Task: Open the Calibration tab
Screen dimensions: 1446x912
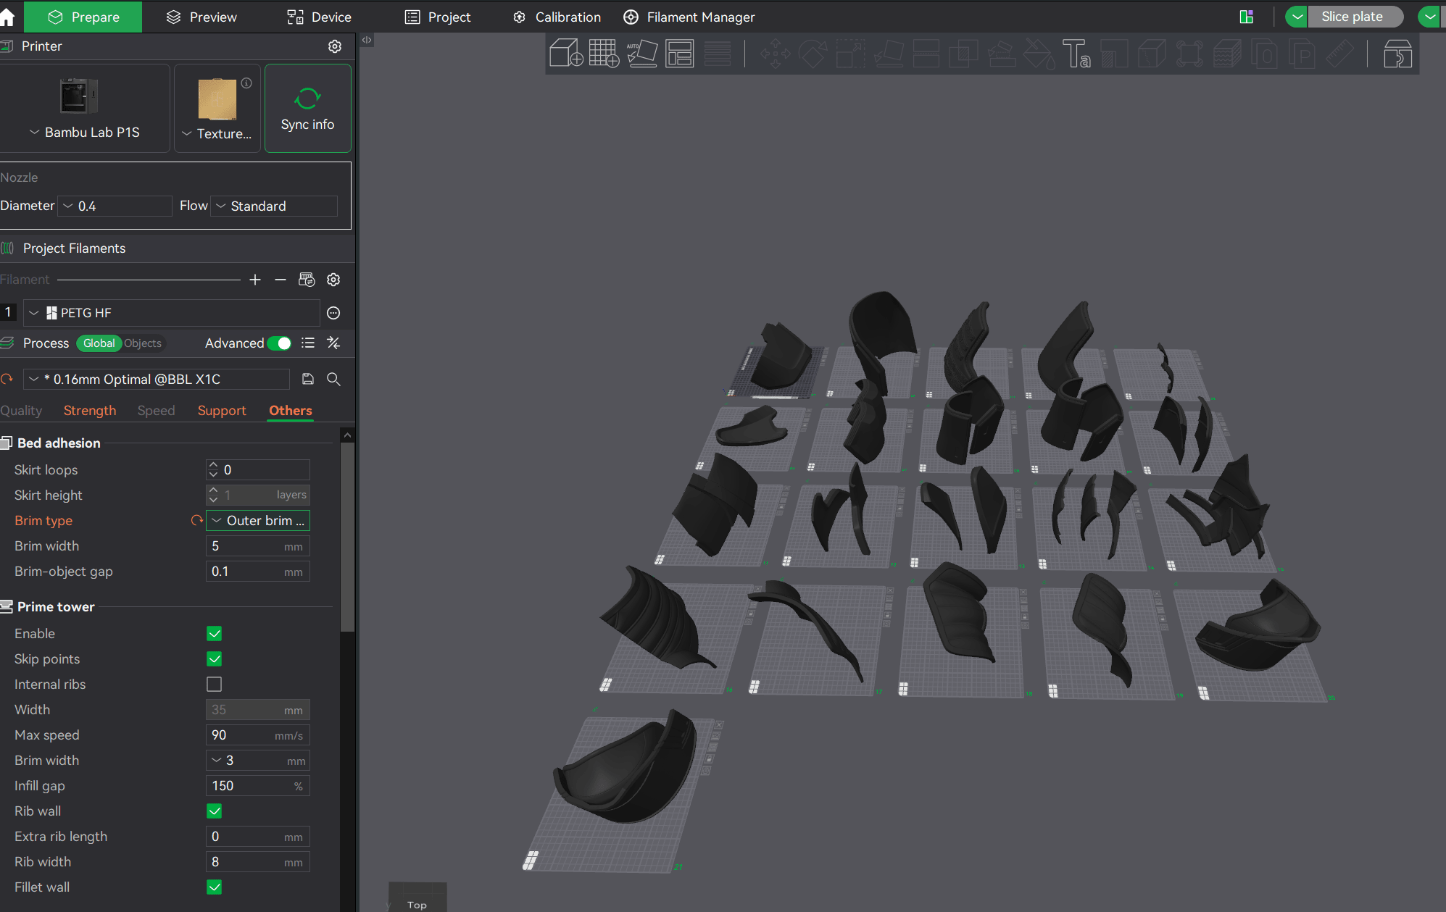Action: pos(557,17)
